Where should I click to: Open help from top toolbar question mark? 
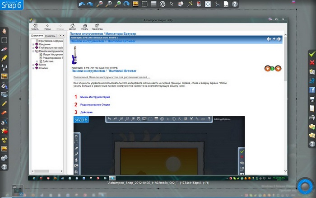click(235, 4)
